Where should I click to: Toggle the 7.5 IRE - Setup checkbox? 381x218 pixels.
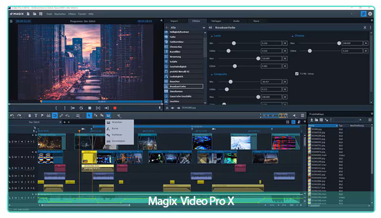click(x=297, y=74)
